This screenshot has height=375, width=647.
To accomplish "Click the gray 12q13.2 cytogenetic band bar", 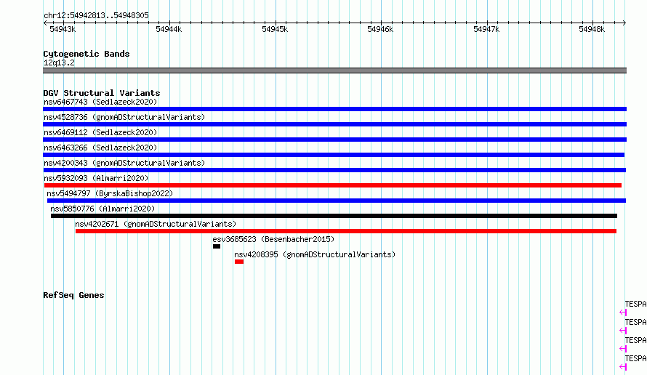I will [x=334, y=70].
